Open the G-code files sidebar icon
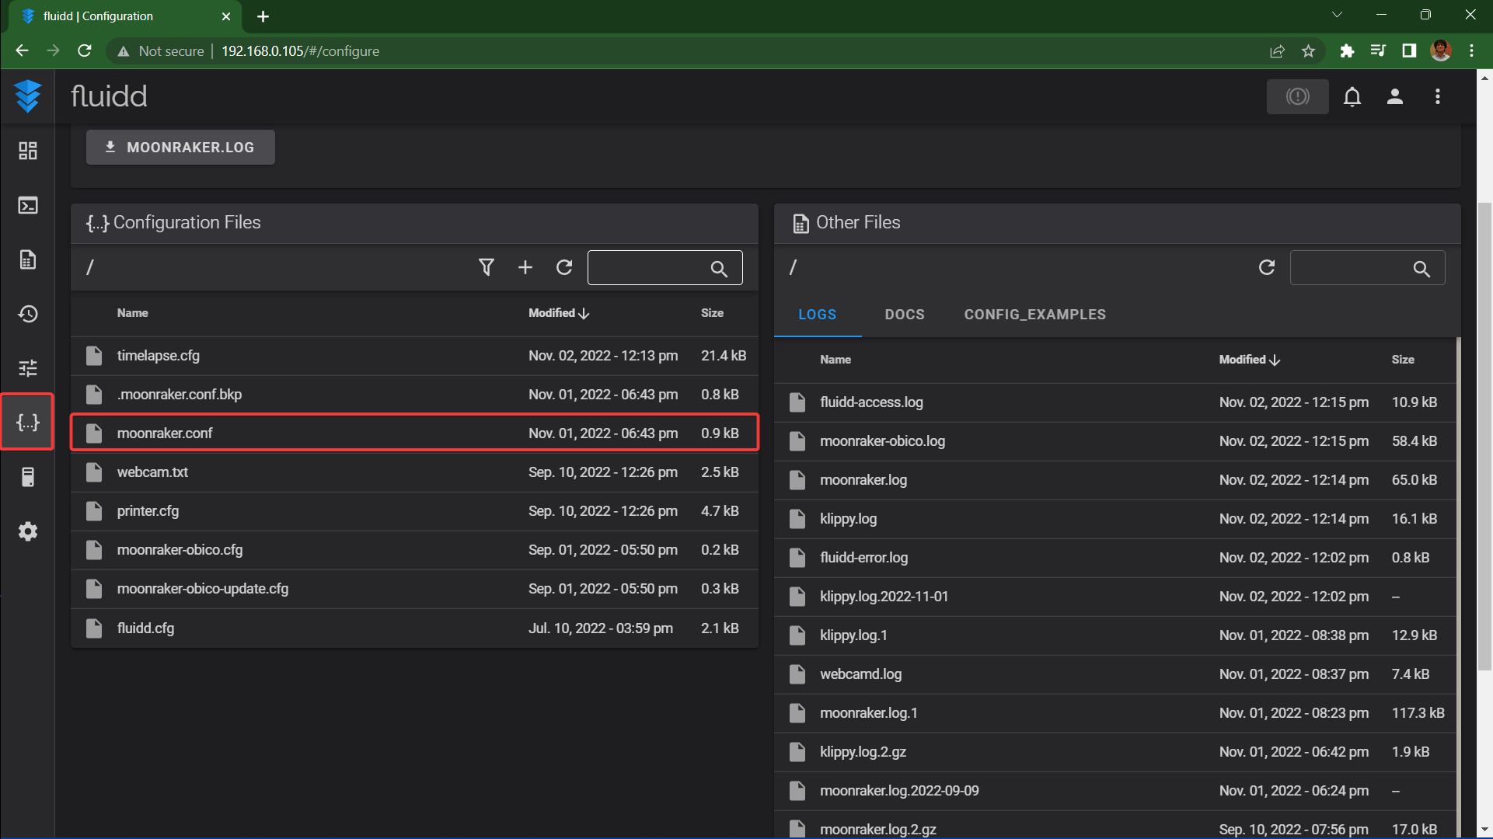 (x=28, y=259)
